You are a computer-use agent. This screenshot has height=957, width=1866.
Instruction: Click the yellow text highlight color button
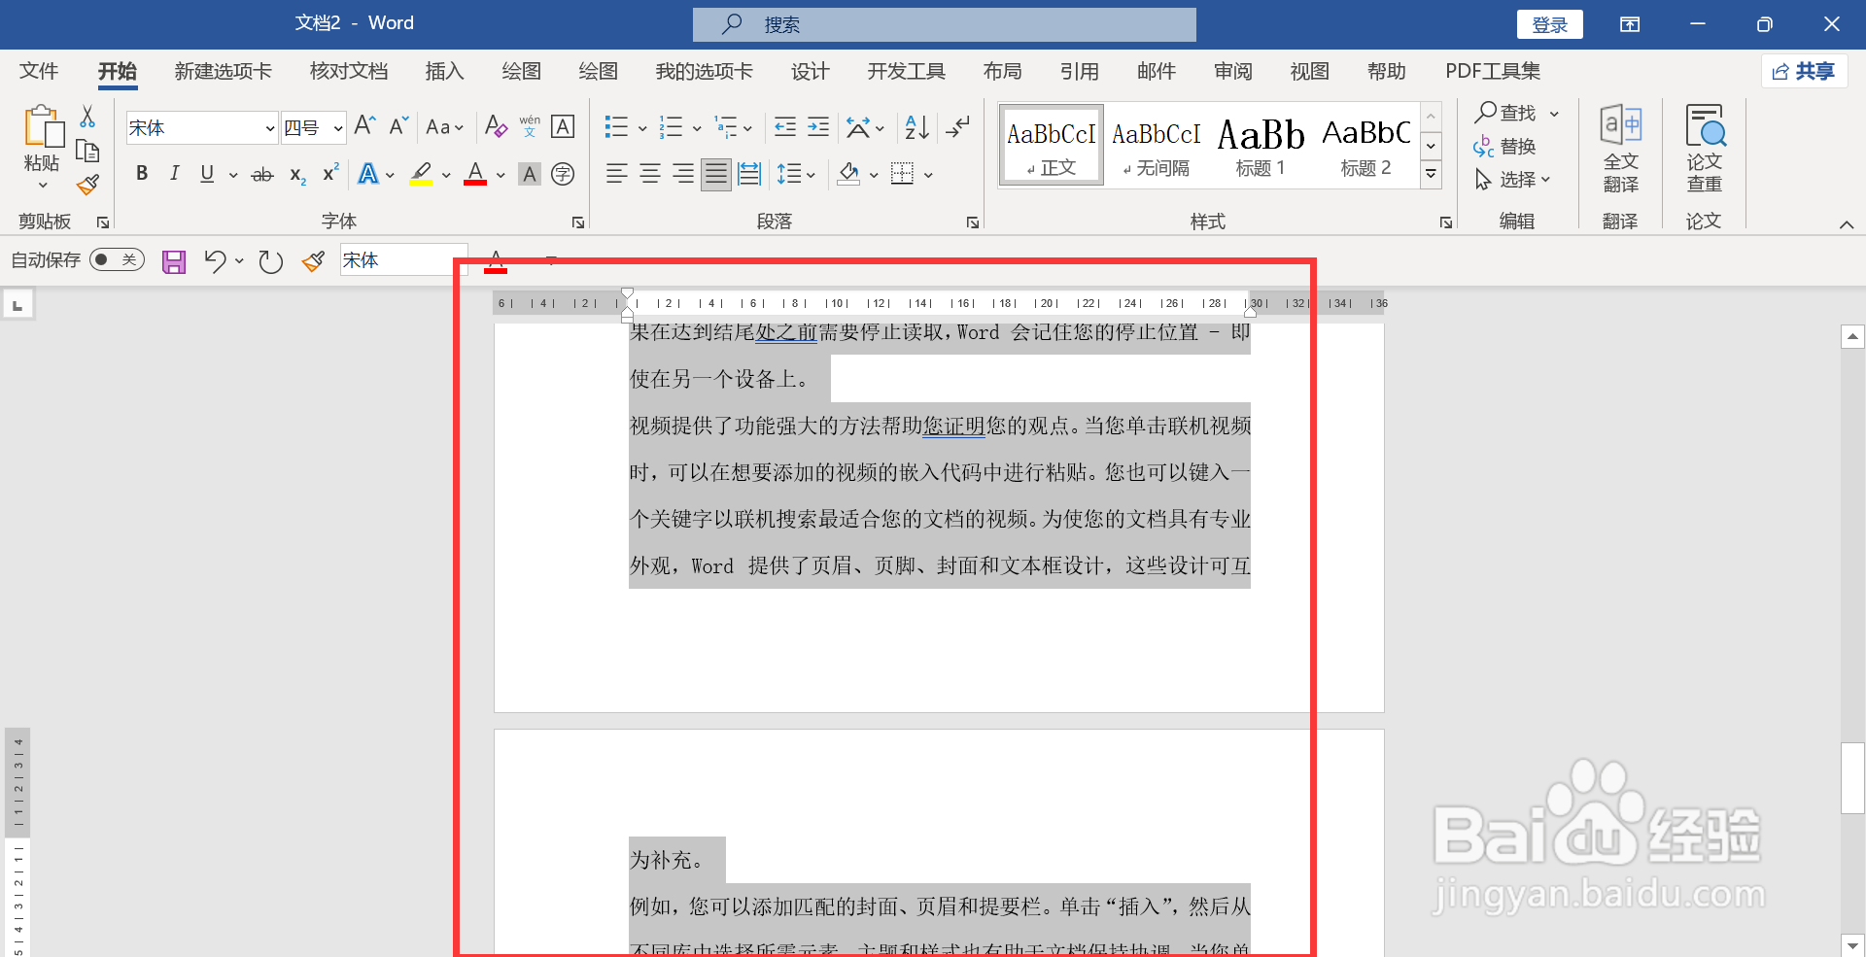[421, 175]
